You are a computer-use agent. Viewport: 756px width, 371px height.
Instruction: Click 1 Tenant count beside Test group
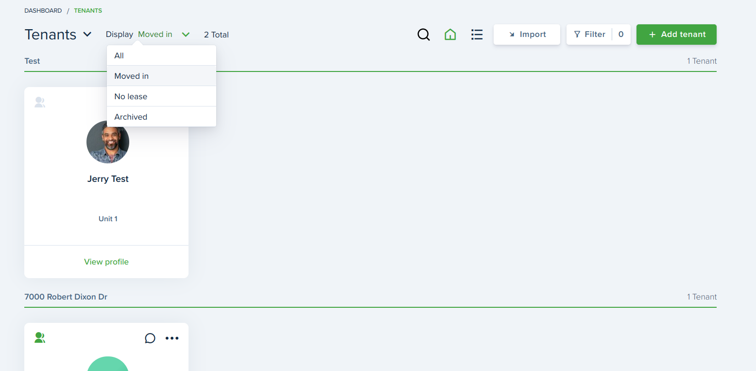702,61
